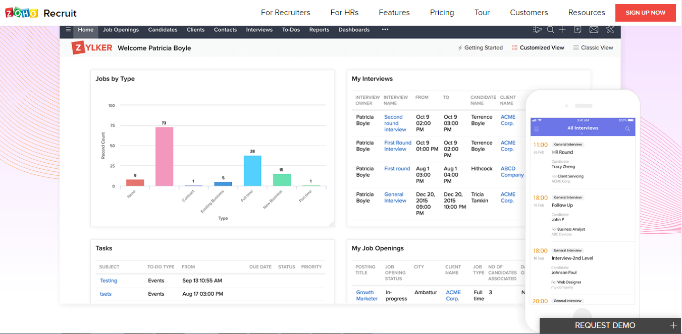This screenshot has height=334, width=682.
Task: Open the hamburger menu beside Home tab
Action: point(68,30)
